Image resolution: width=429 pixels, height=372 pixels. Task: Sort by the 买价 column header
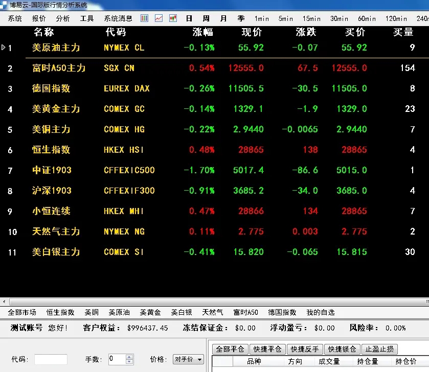click(355, 32)
